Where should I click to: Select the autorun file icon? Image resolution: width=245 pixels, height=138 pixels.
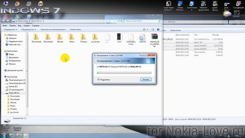[x=142, y=38]
